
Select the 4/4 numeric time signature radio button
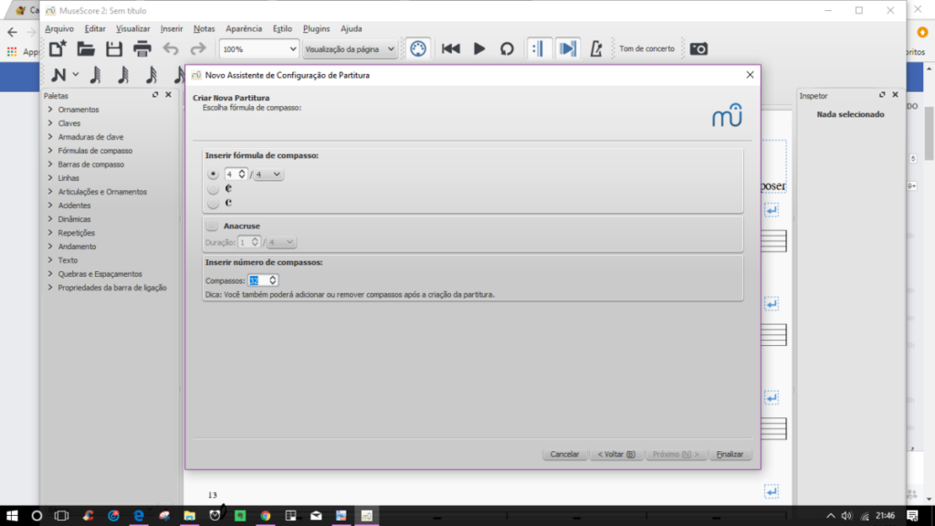(x=213, y=174)
